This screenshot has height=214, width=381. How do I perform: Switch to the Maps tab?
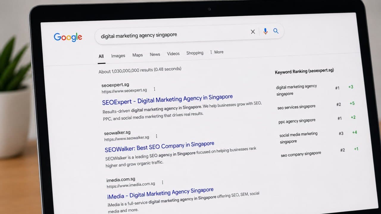[138, 55]
